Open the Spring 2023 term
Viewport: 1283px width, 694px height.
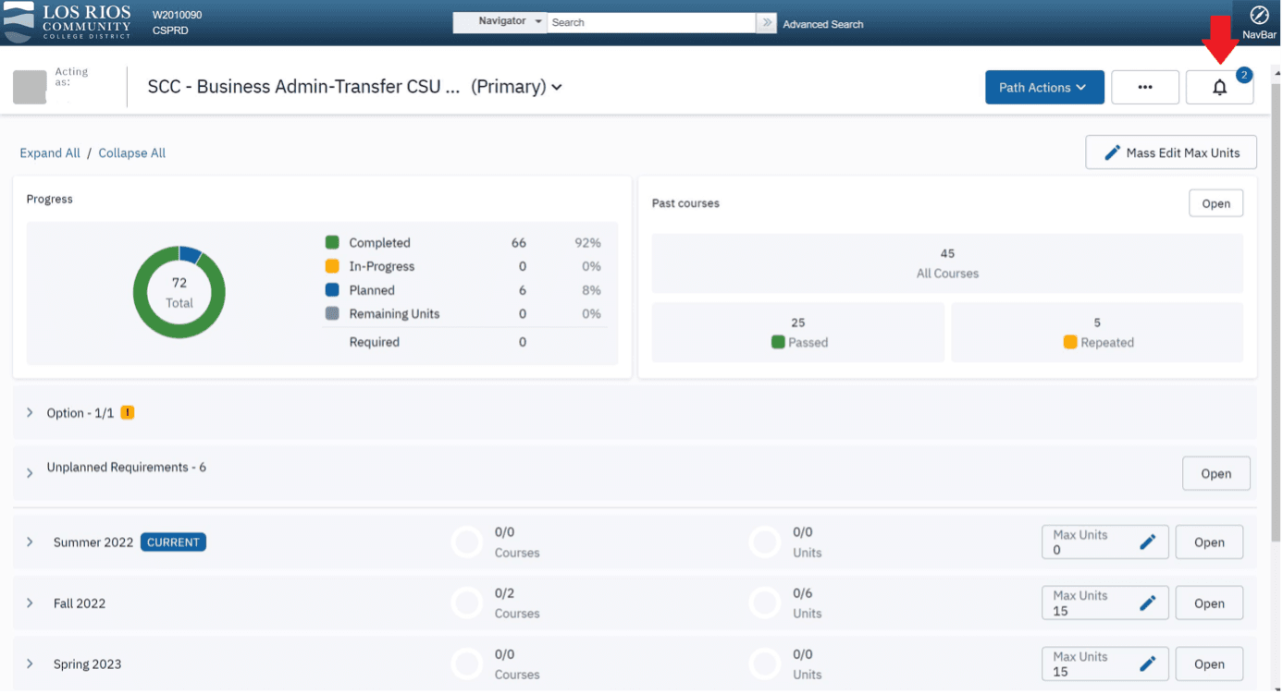[1209, 664]
